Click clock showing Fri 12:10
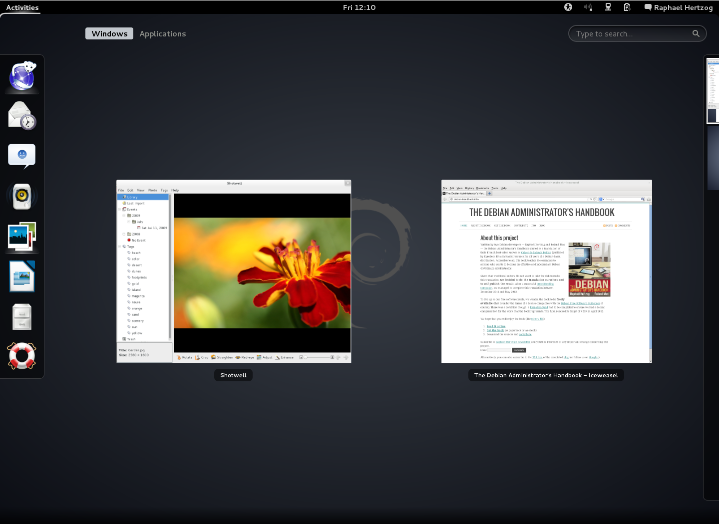Viewport: 719px width, 524px height. [359, 7]
